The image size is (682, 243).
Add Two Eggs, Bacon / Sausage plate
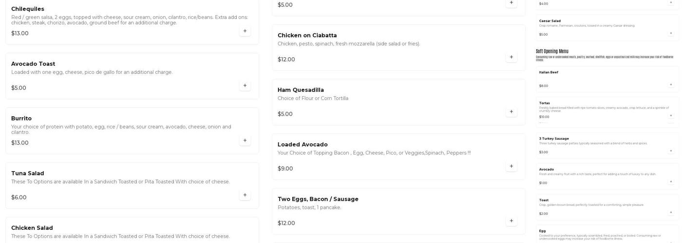(511, 221)
